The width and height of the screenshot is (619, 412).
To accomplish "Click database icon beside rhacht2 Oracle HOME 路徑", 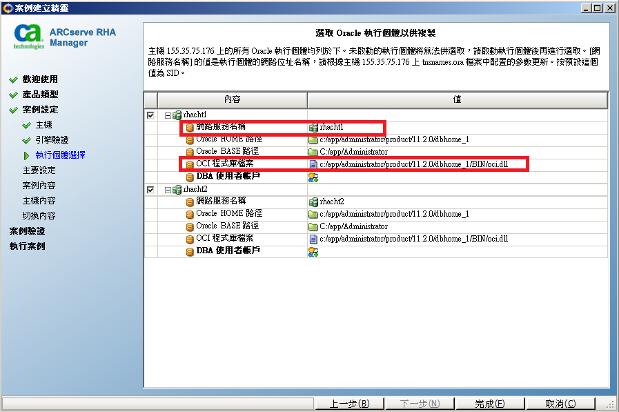I will click(190, 215).
